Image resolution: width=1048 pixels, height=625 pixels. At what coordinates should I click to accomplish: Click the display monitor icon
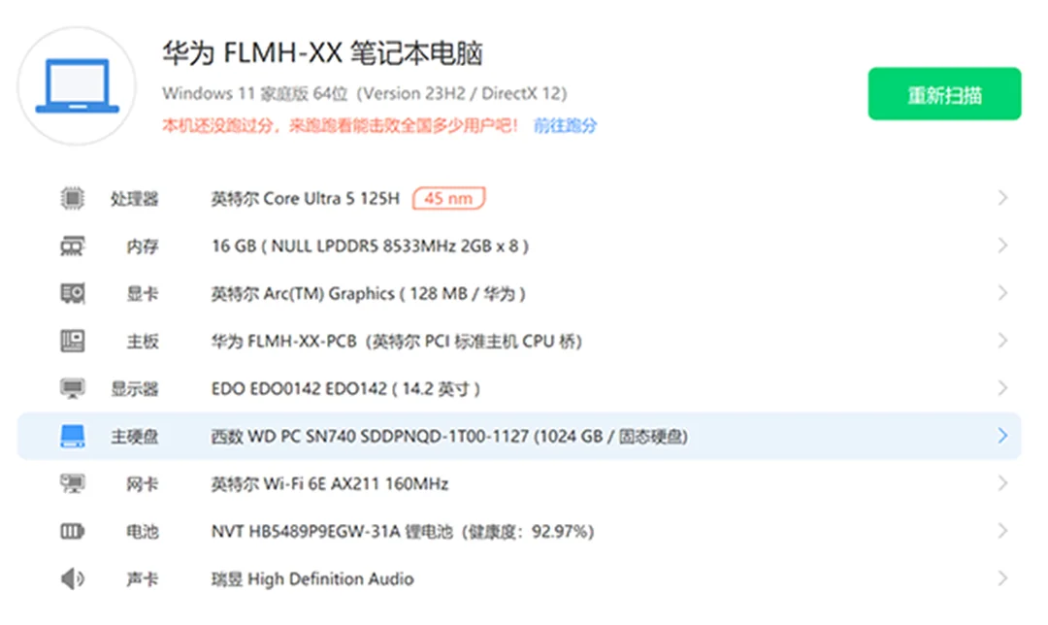click(73, 389)
